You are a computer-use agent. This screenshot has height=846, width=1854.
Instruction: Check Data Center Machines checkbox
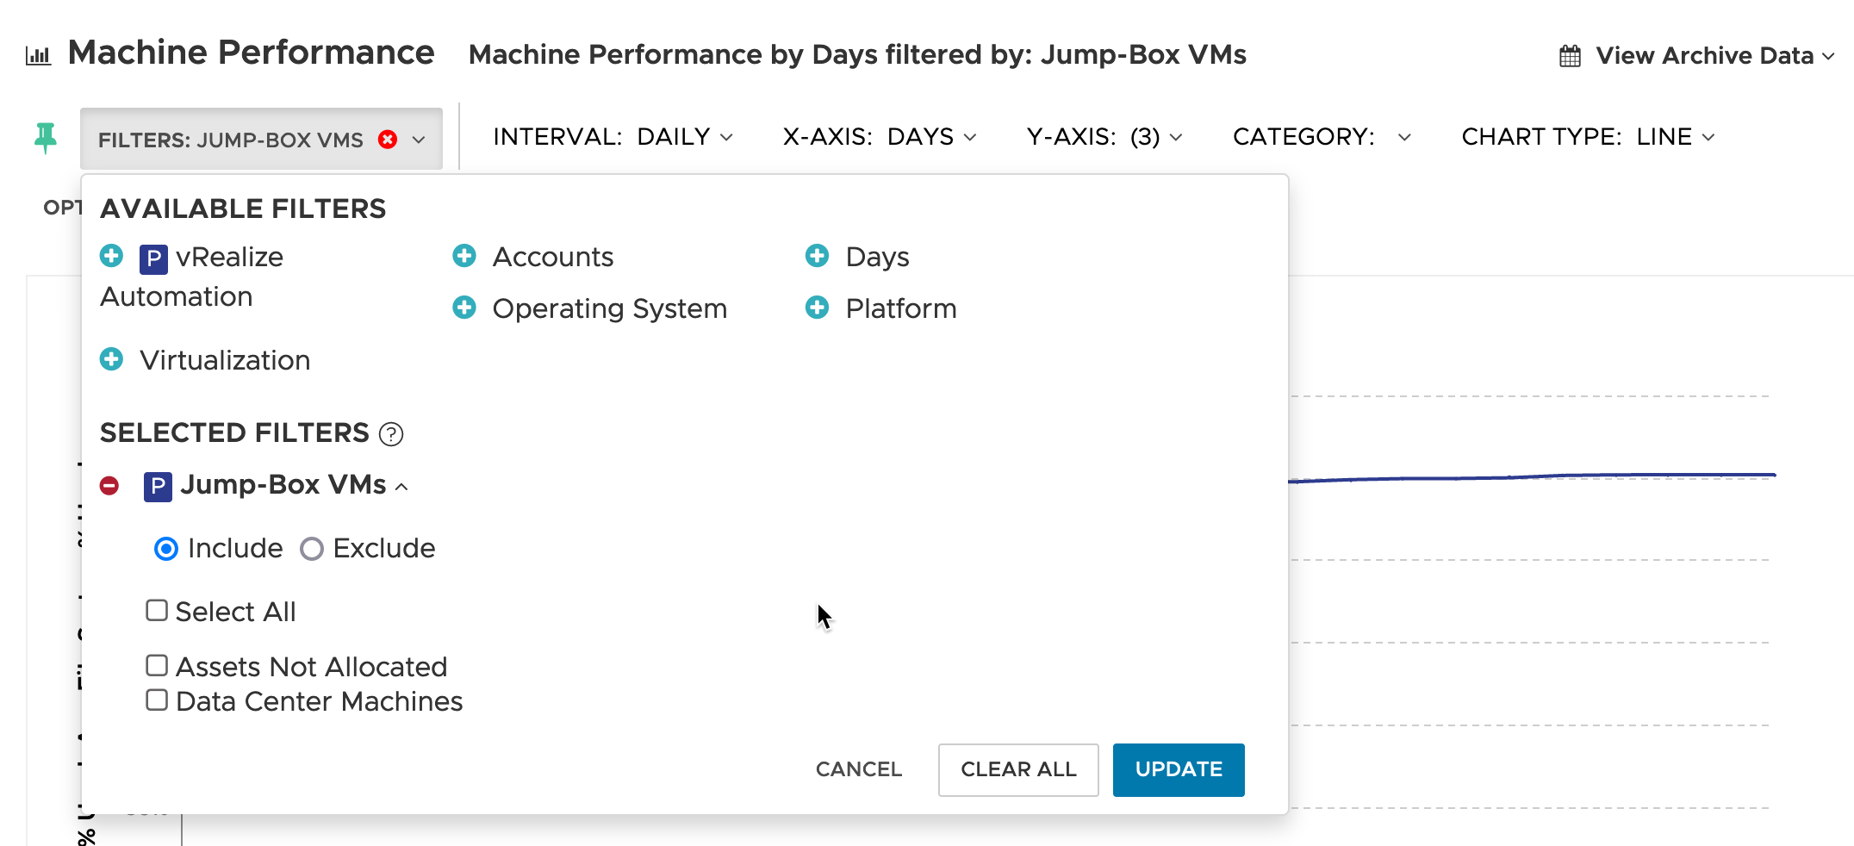(157, 700)
